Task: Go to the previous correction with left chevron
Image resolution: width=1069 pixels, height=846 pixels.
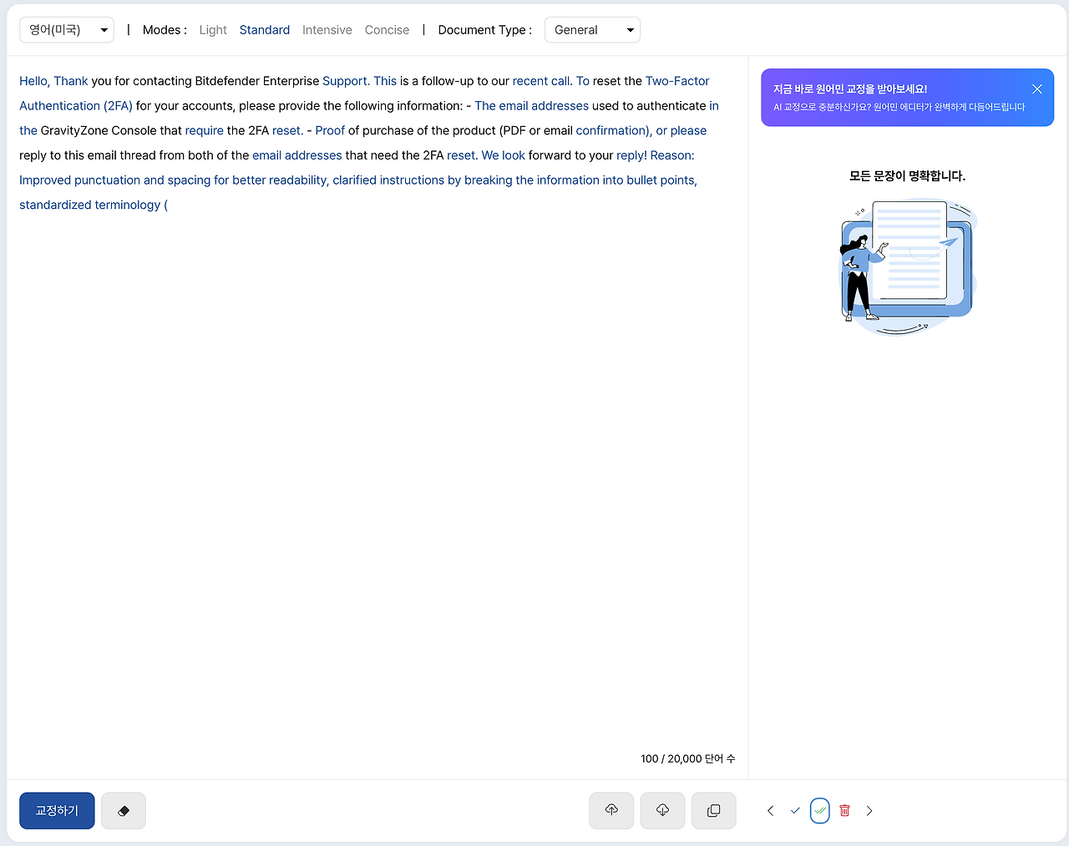Action: [x=769, y=810]
